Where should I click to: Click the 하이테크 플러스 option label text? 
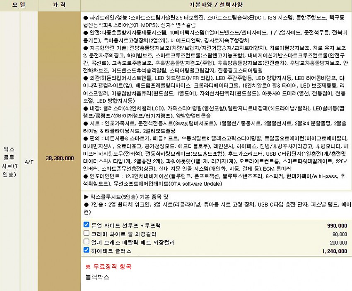click(x=111, y=251)
